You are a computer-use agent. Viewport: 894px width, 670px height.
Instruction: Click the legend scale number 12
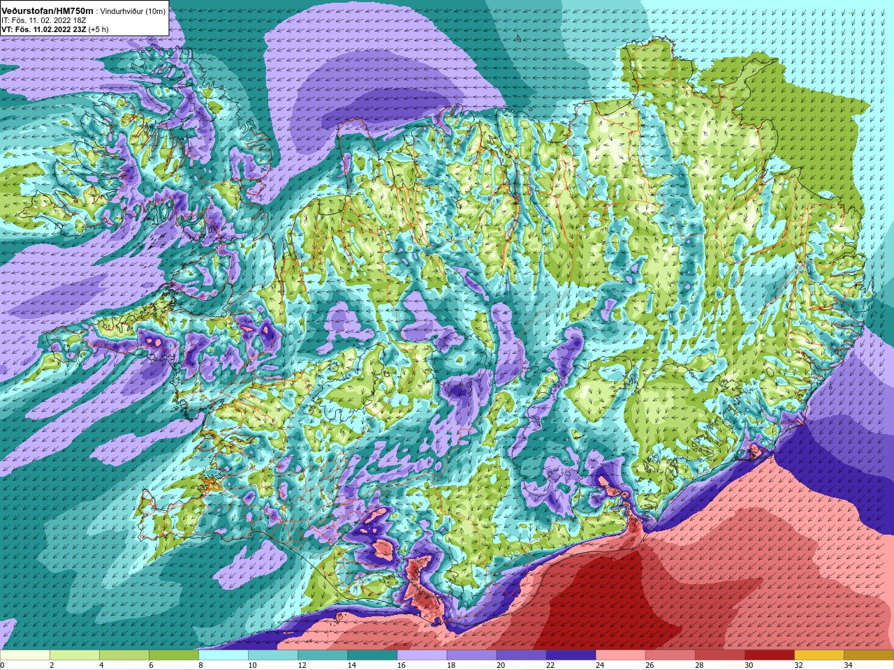[x=302, y=665]
